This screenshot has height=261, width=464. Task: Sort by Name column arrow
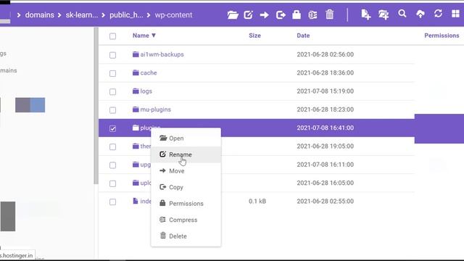click(x=154, y=36)
